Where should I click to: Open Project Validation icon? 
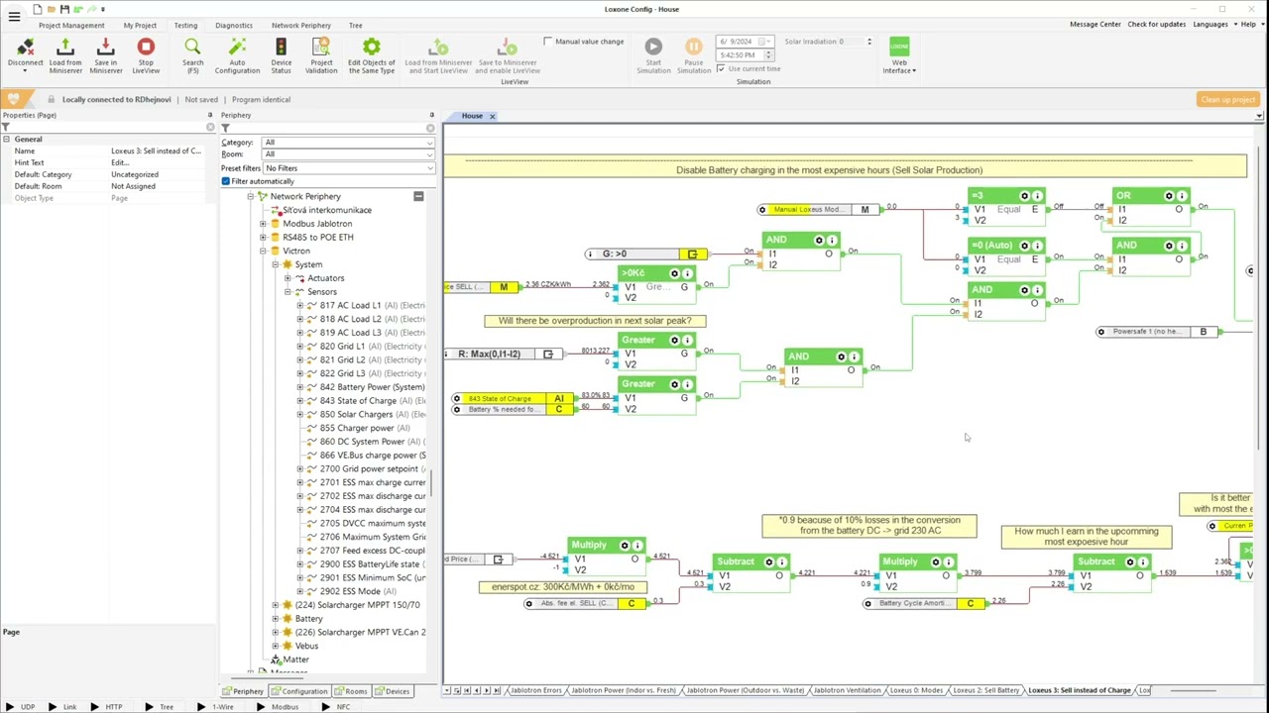click(x=320, y=47)
